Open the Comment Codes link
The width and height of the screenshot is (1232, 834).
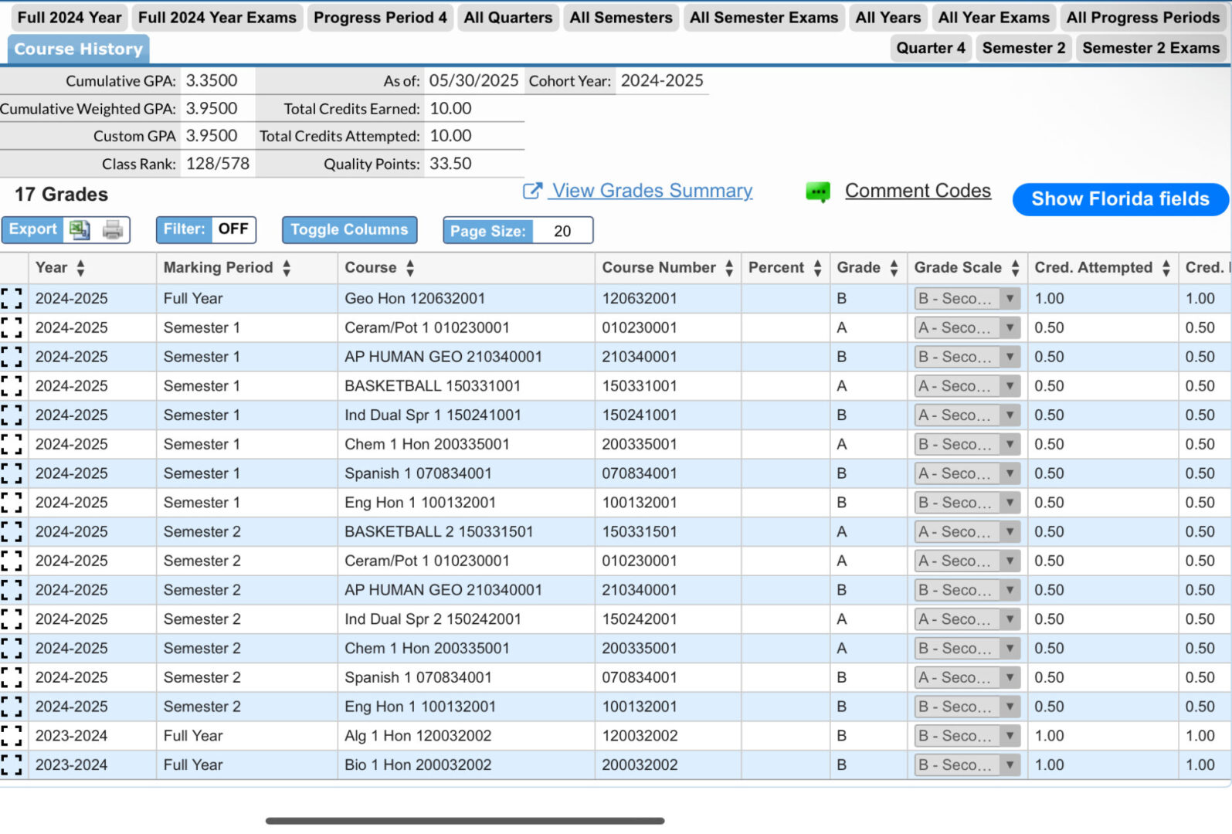point(917,191)
